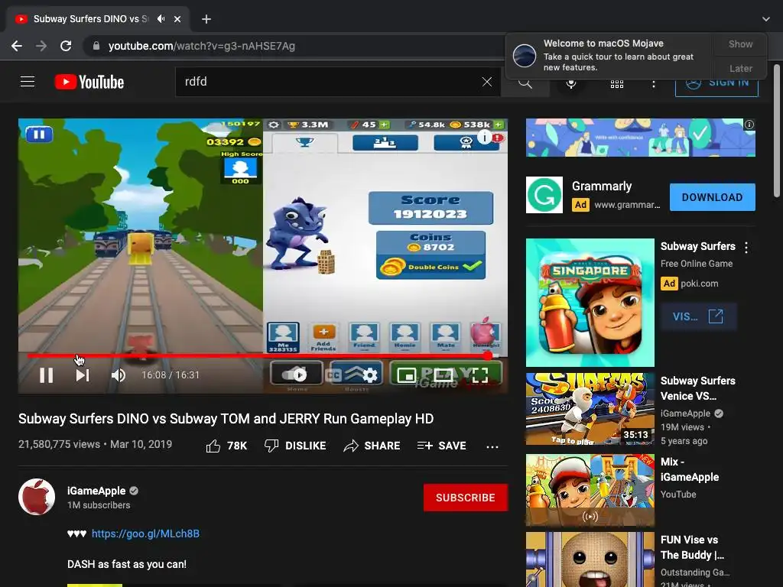
Task: Click the page vertical scrollbar
Action: 777,131
